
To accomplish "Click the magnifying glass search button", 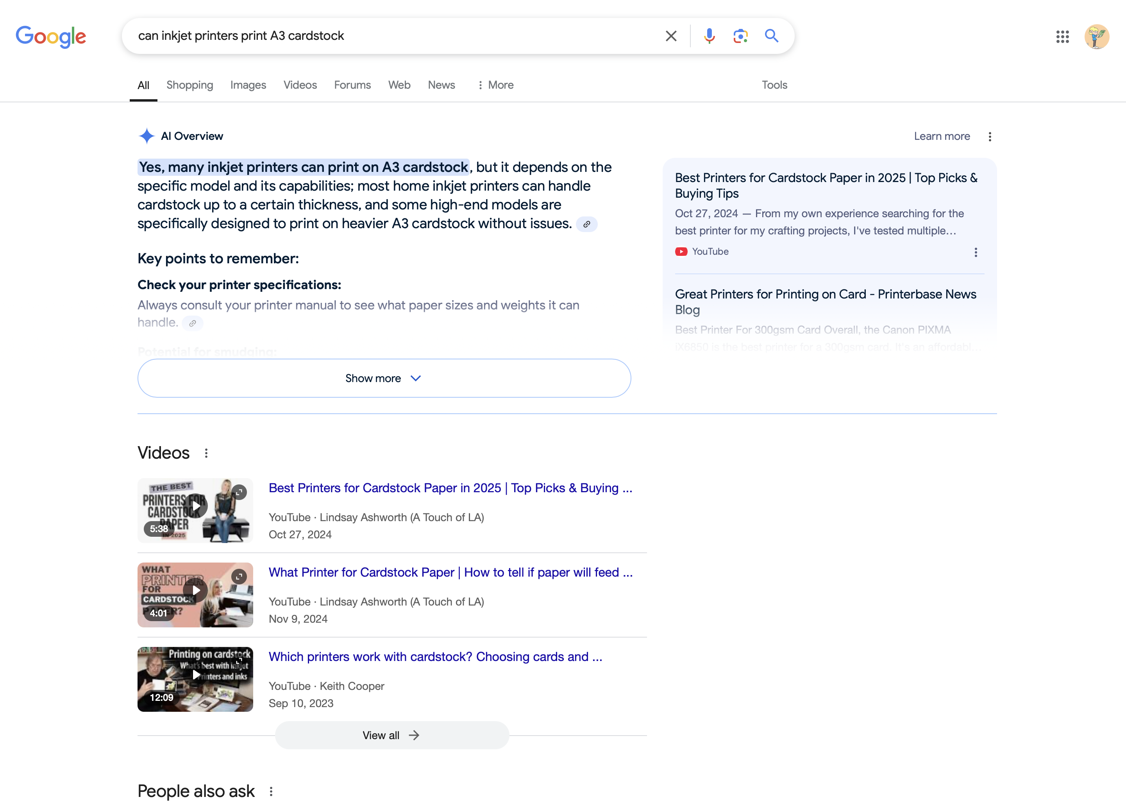I will pos(772,36).
